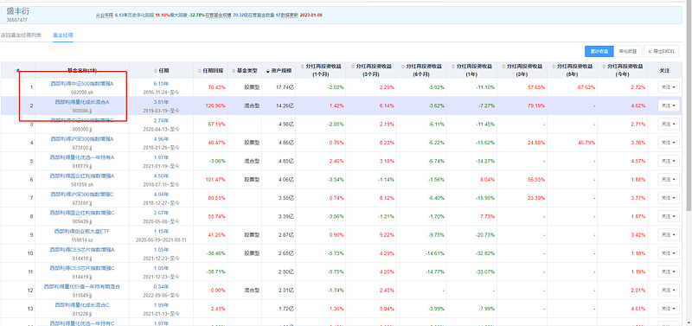Click the 基金名称 column header
This screenshot has height=326, width=692.
(82, 71)
